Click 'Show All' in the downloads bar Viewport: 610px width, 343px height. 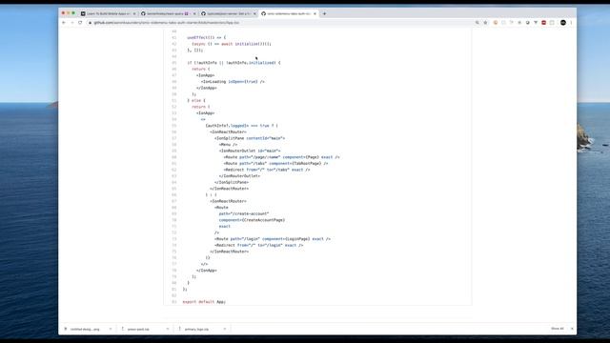click(557, 329)
